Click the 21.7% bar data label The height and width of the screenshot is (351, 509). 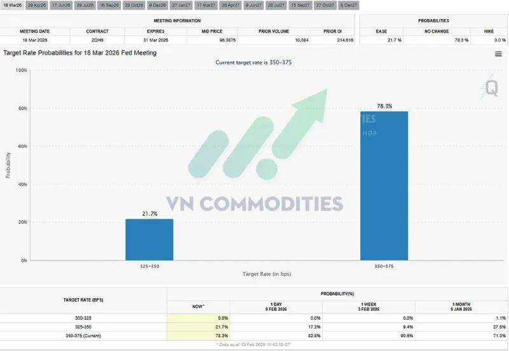150,213
